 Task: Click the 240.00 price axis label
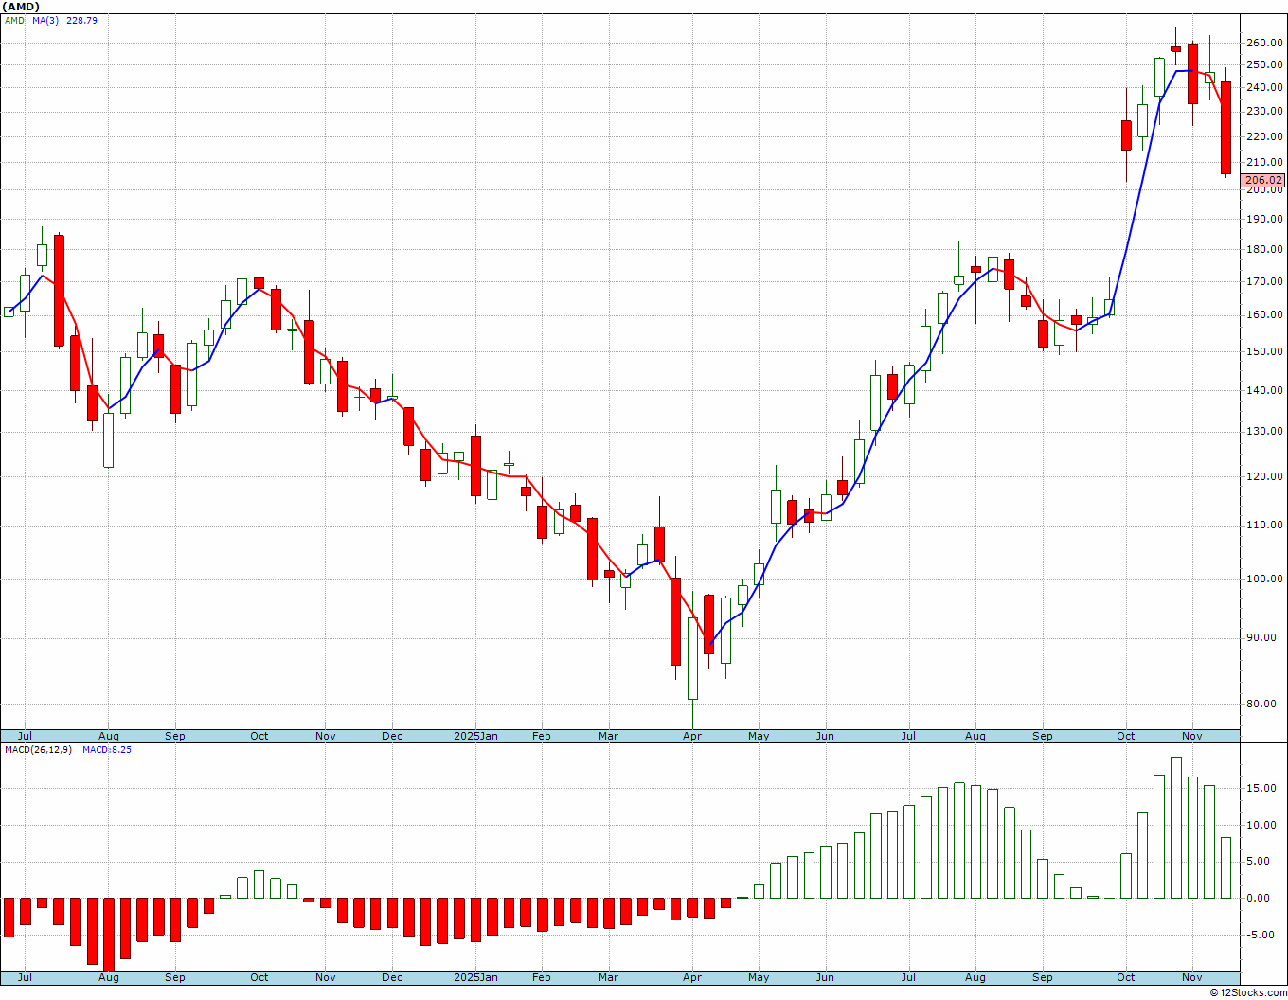1264,88
